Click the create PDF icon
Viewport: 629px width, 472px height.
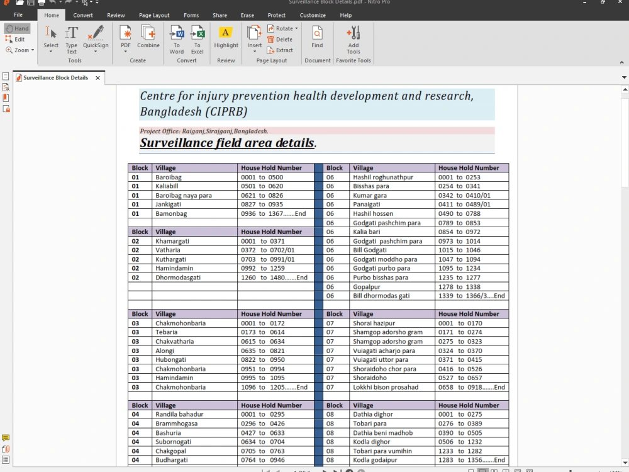[126, 32]
